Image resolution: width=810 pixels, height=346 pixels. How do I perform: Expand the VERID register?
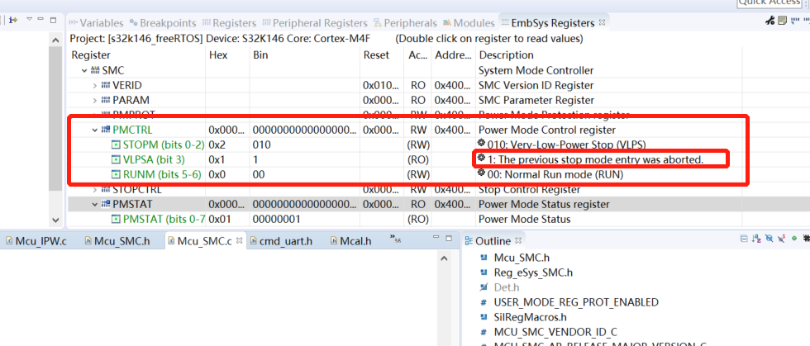pos(94,85)
